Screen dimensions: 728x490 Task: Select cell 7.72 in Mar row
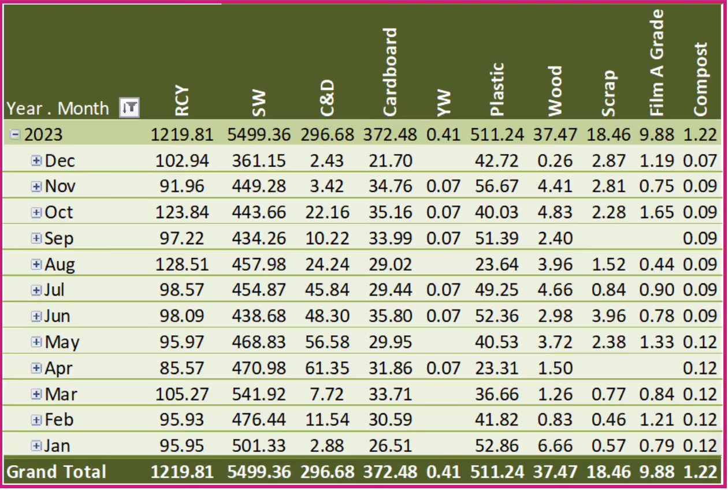click(x=328, y=394)
